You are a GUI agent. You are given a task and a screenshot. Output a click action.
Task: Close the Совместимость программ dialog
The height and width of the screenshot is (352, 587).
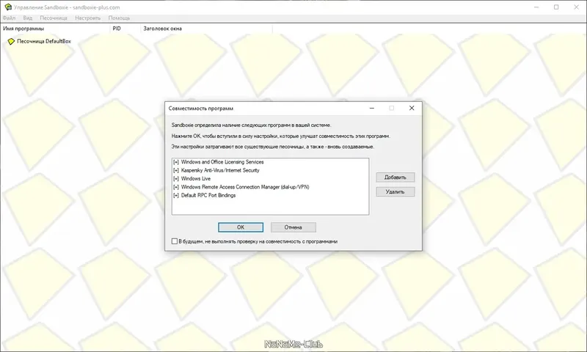[412, 108]
